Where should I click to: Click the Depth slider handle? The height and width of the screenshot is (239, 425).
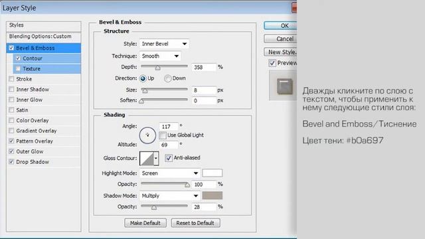click(x=157, y=68)
